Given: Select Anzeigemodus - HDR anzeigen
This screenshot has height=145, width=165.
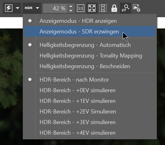Looking at the screenshot, I should (90, 21).
